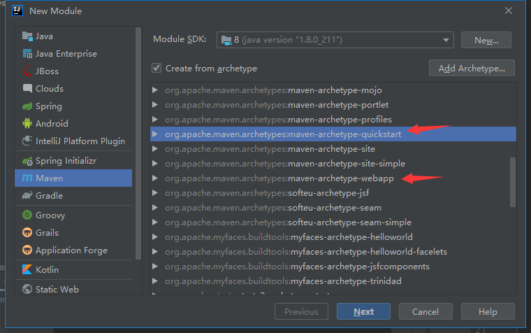Click the Android robot icon
Viewport: 531px width, 333px height.
tap(27, 124)
